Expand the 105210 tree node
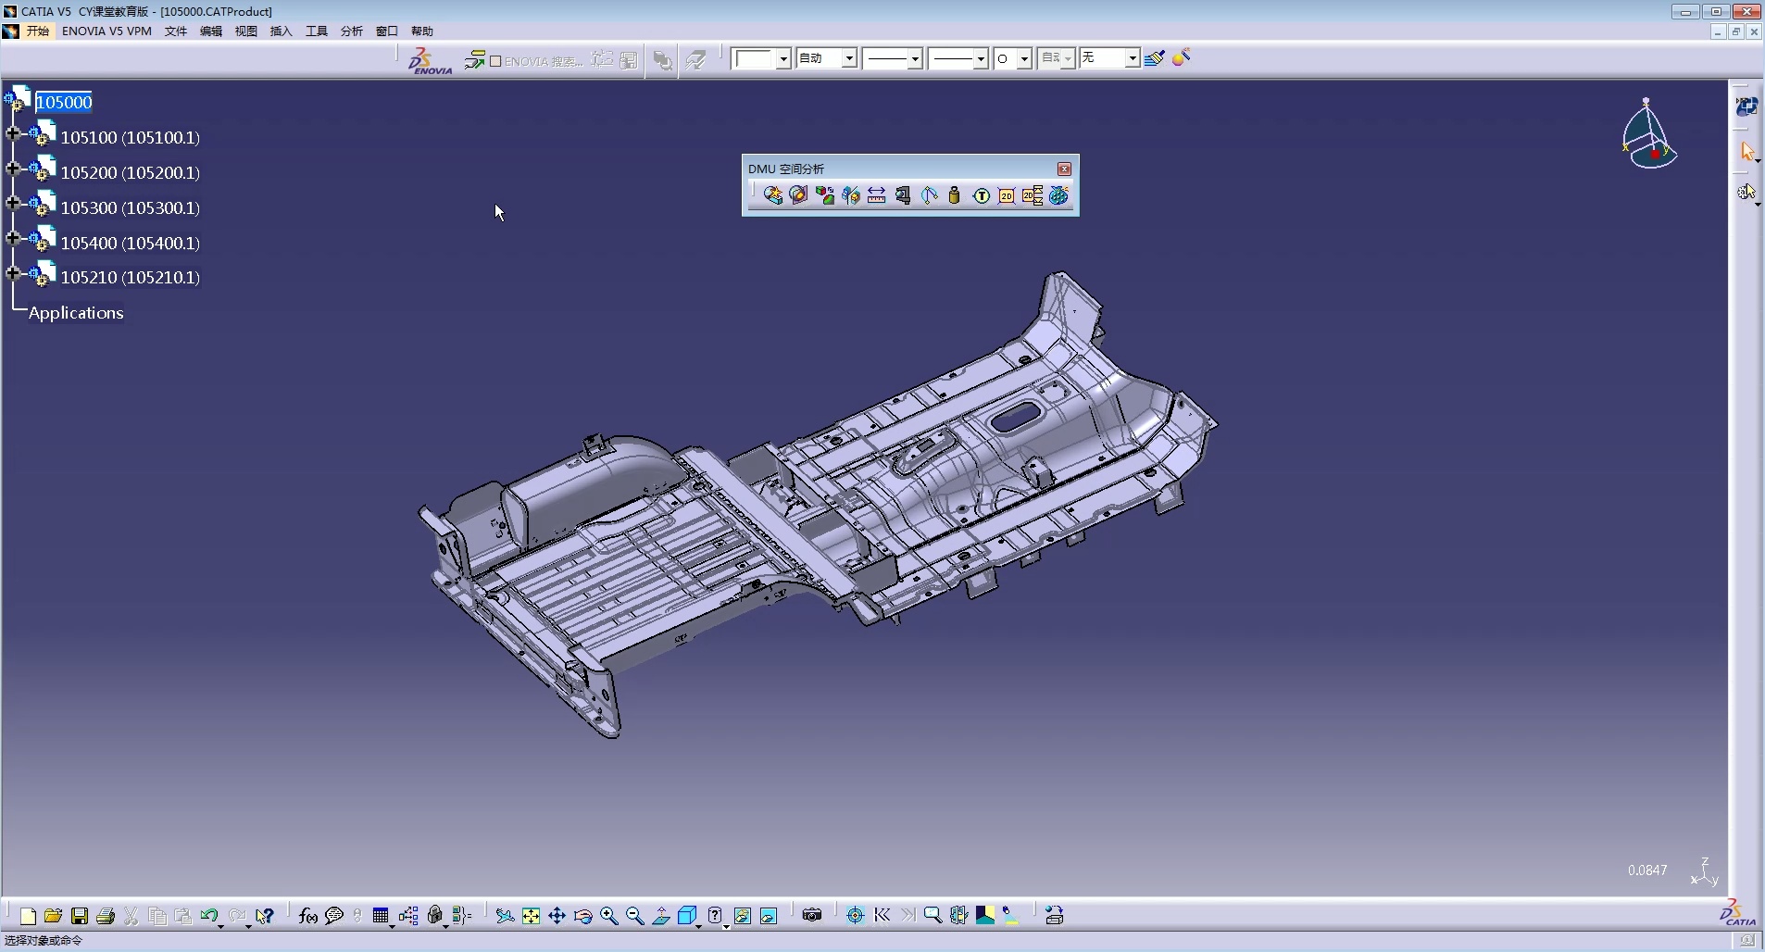This screenshot has width=1765, height=952. [13, 273]
